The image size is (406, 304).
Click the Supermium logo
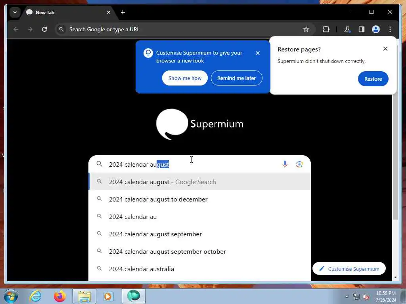coord(200,124)
